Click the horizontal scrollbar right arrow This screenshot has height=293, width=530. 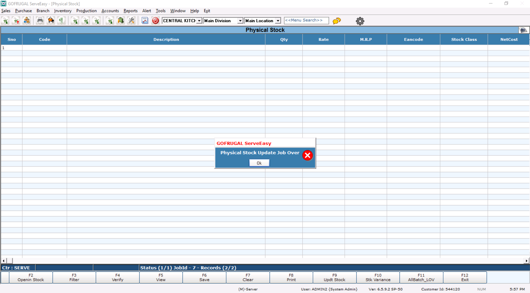tap(526, 261)
